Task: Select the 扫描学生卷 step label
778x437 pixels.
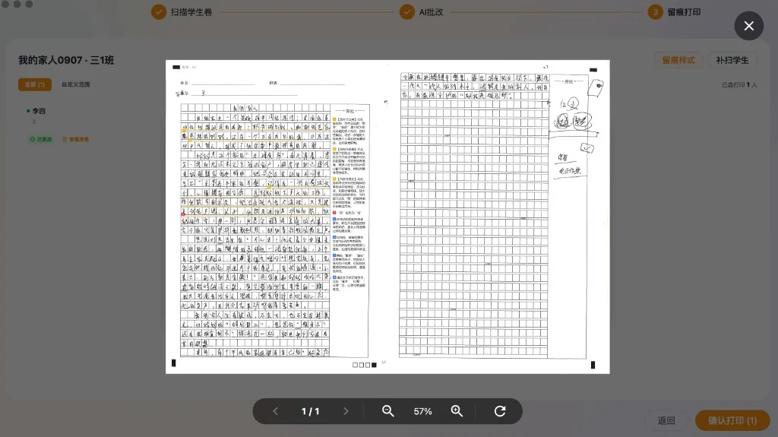Action: (191, 12)
